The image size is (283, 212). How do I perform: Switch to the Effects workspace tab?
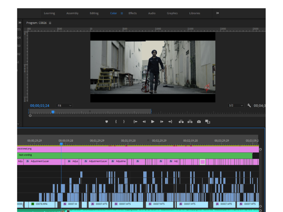133,13
